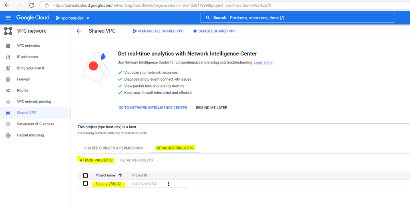Viewport: 410px width, 208px height.
Task: Open the IP addresses page
Action: pos(28,57)
